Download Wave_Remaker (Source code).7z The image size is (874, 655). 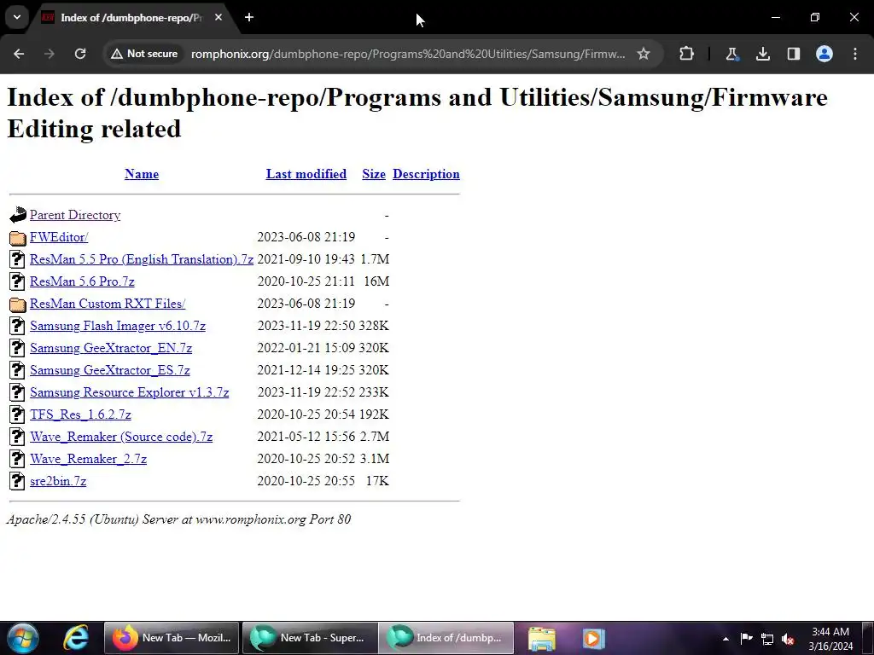tap(121, 437)
